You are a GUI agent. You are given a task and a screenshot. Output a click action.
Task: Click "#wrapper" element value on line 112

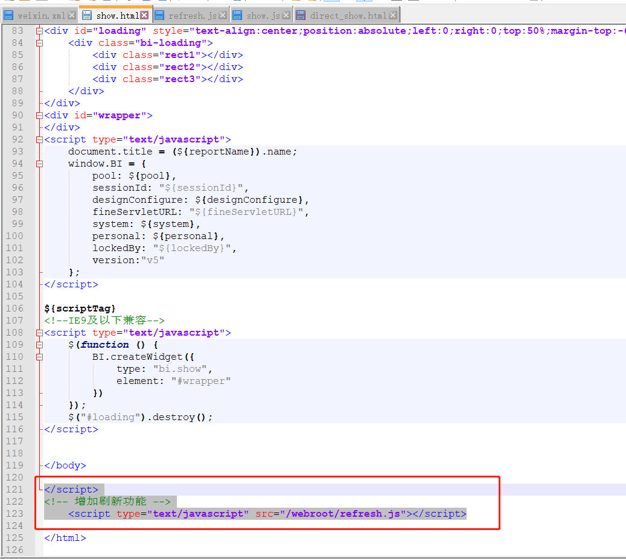pyautogui.click(x=201, y=381)
